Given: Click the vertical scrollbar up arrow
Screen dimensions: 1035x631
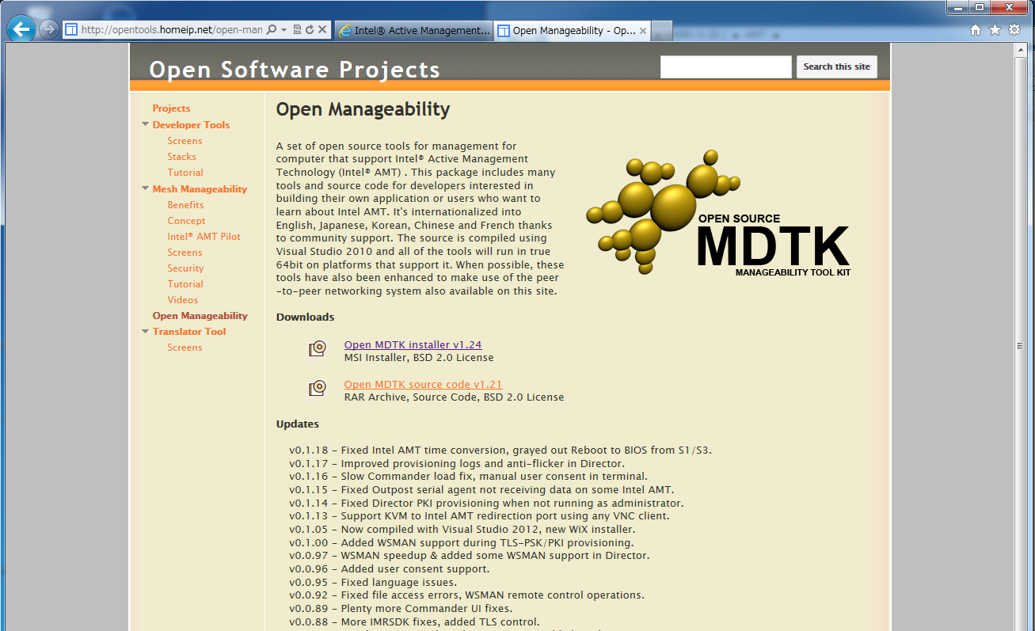Looking at the screenshot, I should click(1021, 50).
